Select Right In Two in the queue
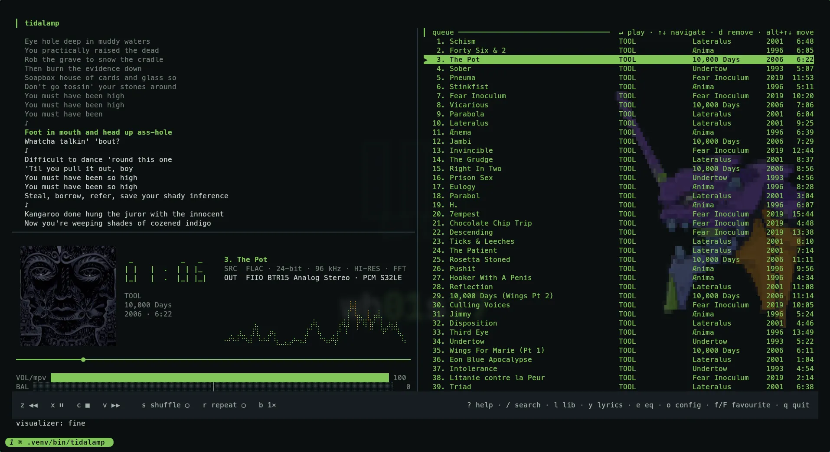Screen dimensions: 830x452 pos(619,169)
